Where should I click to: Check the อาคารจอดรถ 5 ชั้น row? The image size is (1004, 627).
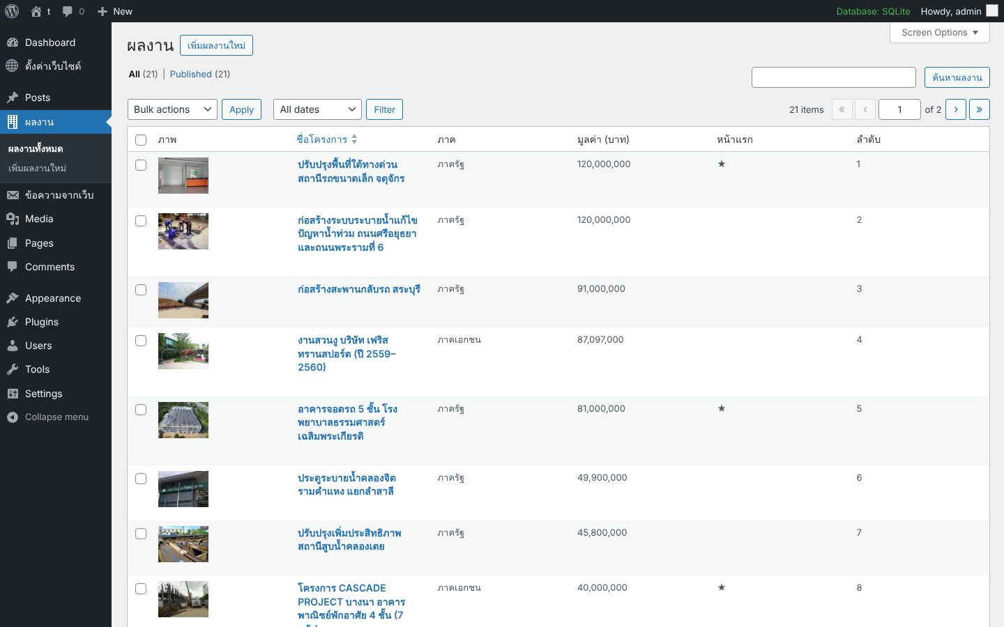pyautogui.click(x=141, y=410)
